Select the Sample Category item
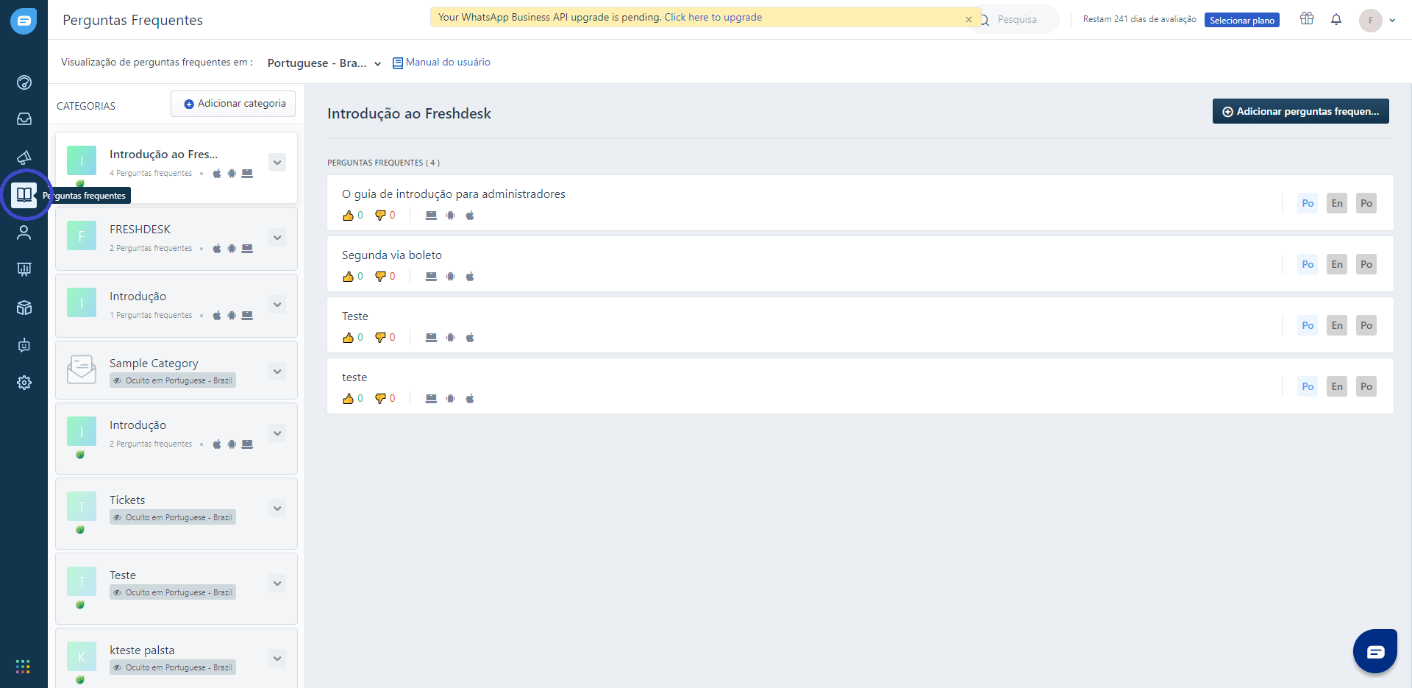 pyautogui.click(x=176, y=370)
